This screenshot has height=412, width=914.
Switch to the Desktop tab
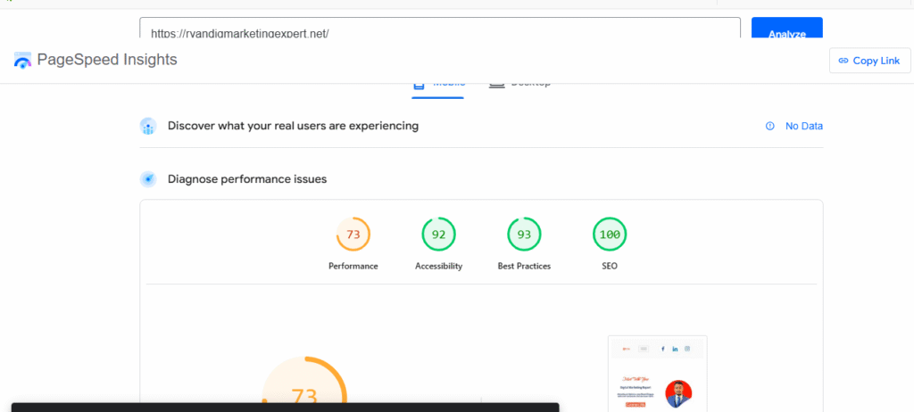[520, 86]
